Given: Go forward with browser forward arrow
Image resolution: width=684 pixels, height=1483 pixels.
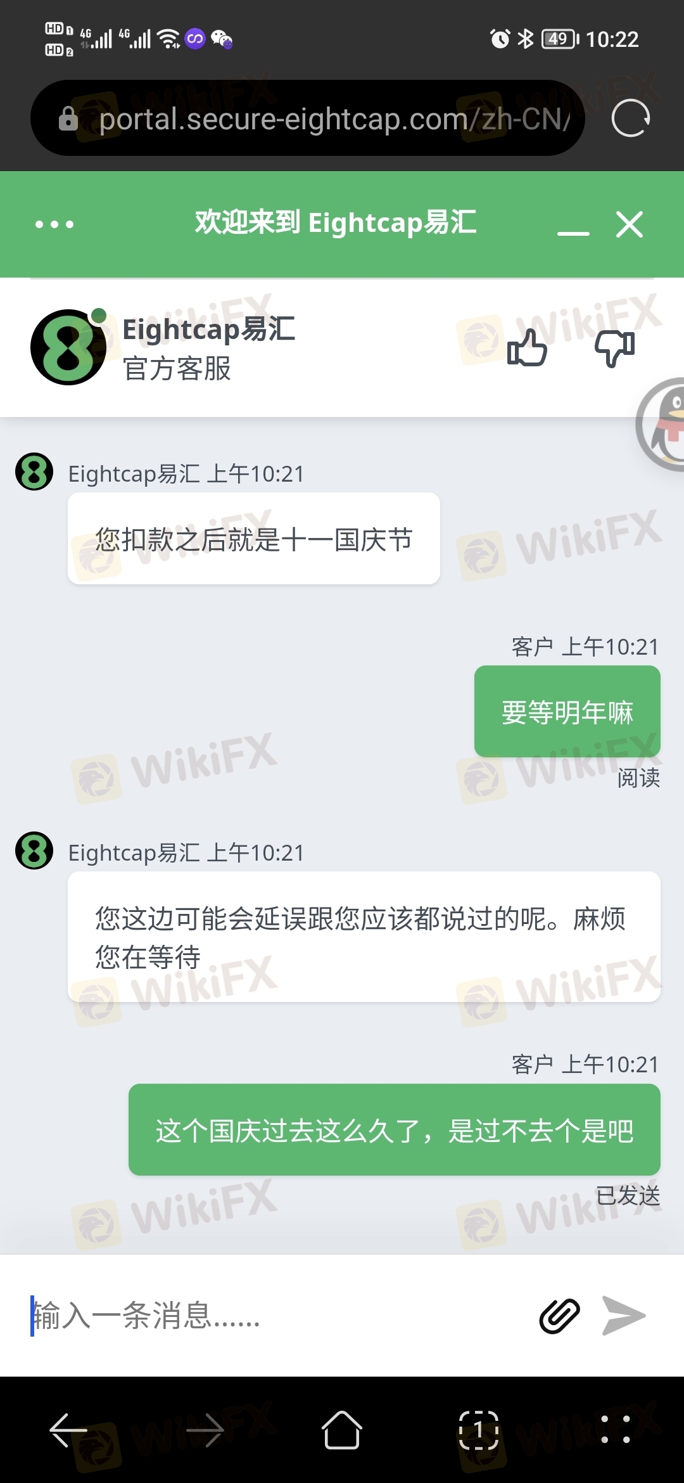Looking at the screenshot, I should [x=205, y=1430].
